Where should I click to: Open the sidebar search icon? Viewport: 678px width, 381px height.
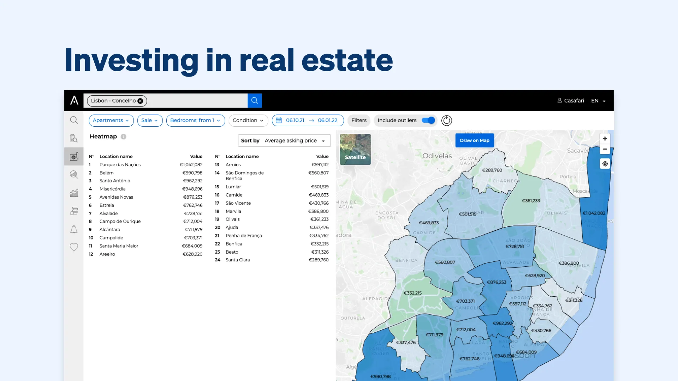click(74, 120)
